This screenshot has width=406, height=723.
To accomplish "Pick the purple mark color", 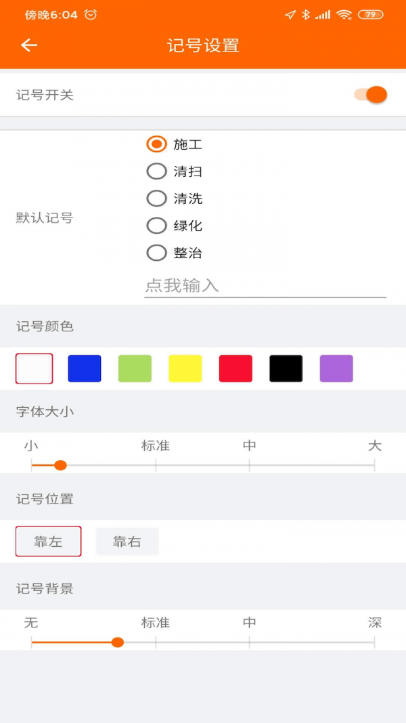I will pyautogui.click(x=336, y=367).
